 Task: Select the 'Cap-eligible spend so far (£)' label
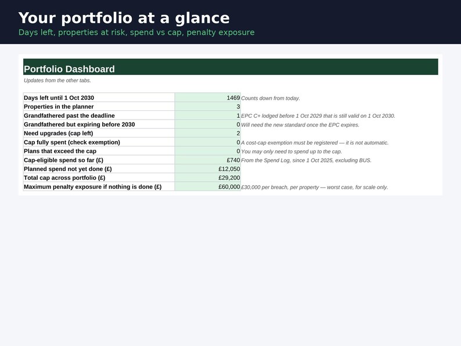click(x=99, y=160)
